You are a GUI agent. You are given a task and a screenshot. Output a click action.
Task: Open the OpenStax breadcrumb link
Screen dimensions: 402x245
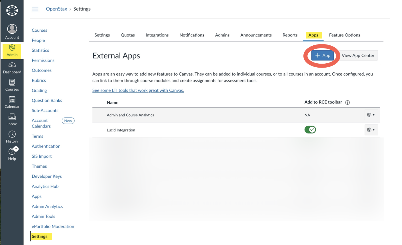tap(56, 9)
